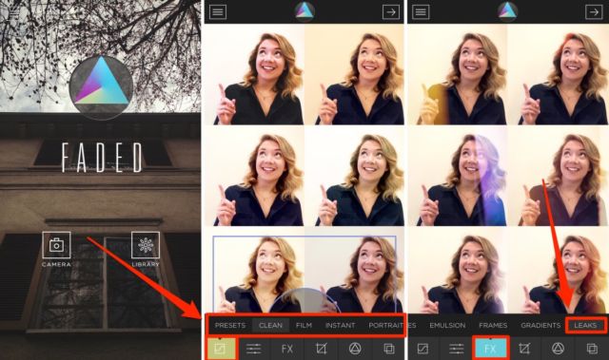The image size is (609, 360).
Task: Tap the prism logo atop the Presets screen
Action: 304,11
